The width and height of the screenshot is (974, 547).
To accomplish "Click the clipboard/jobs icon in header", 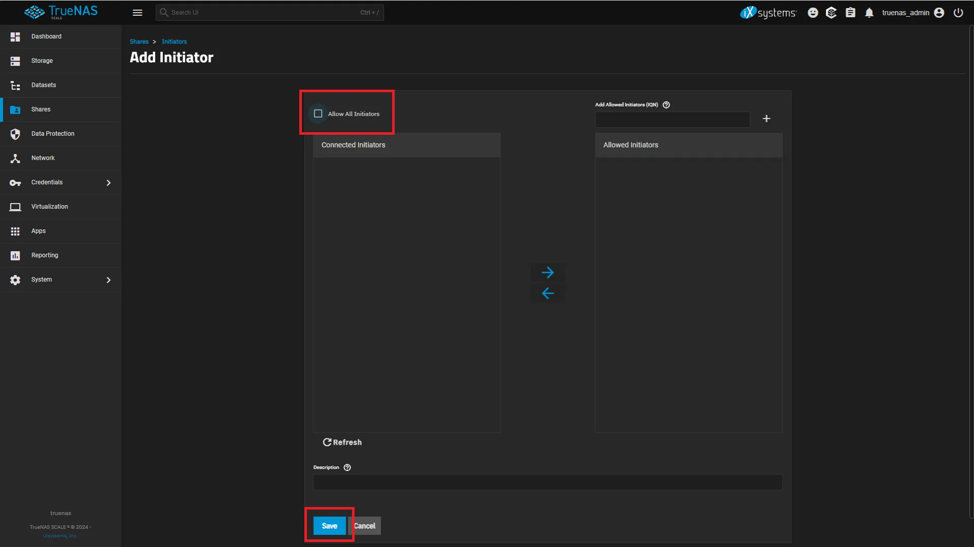I will 850,12.
